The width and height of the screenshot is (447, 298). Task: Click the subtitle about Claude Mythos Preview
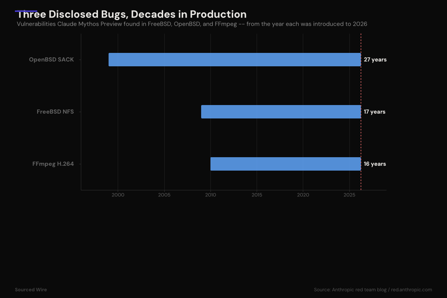[x=192, y=24]
